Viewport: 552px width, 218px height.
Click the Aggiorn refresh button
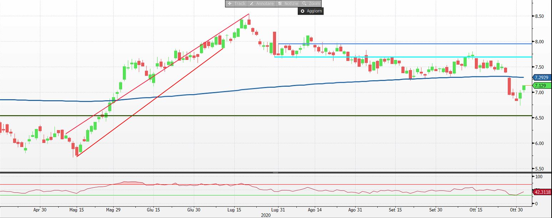pos(311,11)
